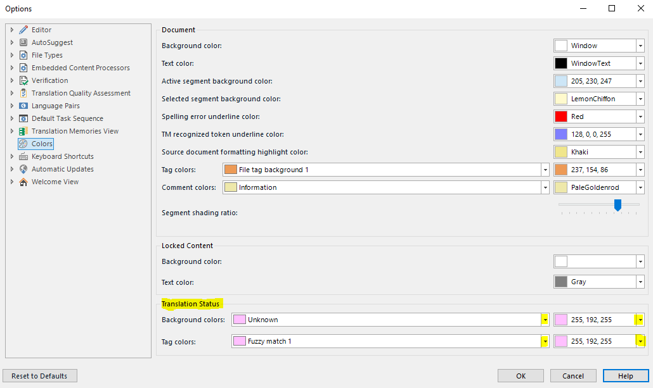This screenshot has height=388, width=653.
Task: Expand the Editor tree node
Action: pyautogui.click(x=11, y=30)
